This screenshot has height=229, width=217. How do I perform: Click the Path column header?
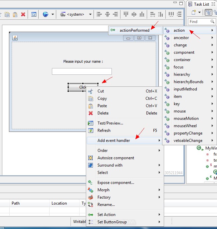tap(16, 203)
